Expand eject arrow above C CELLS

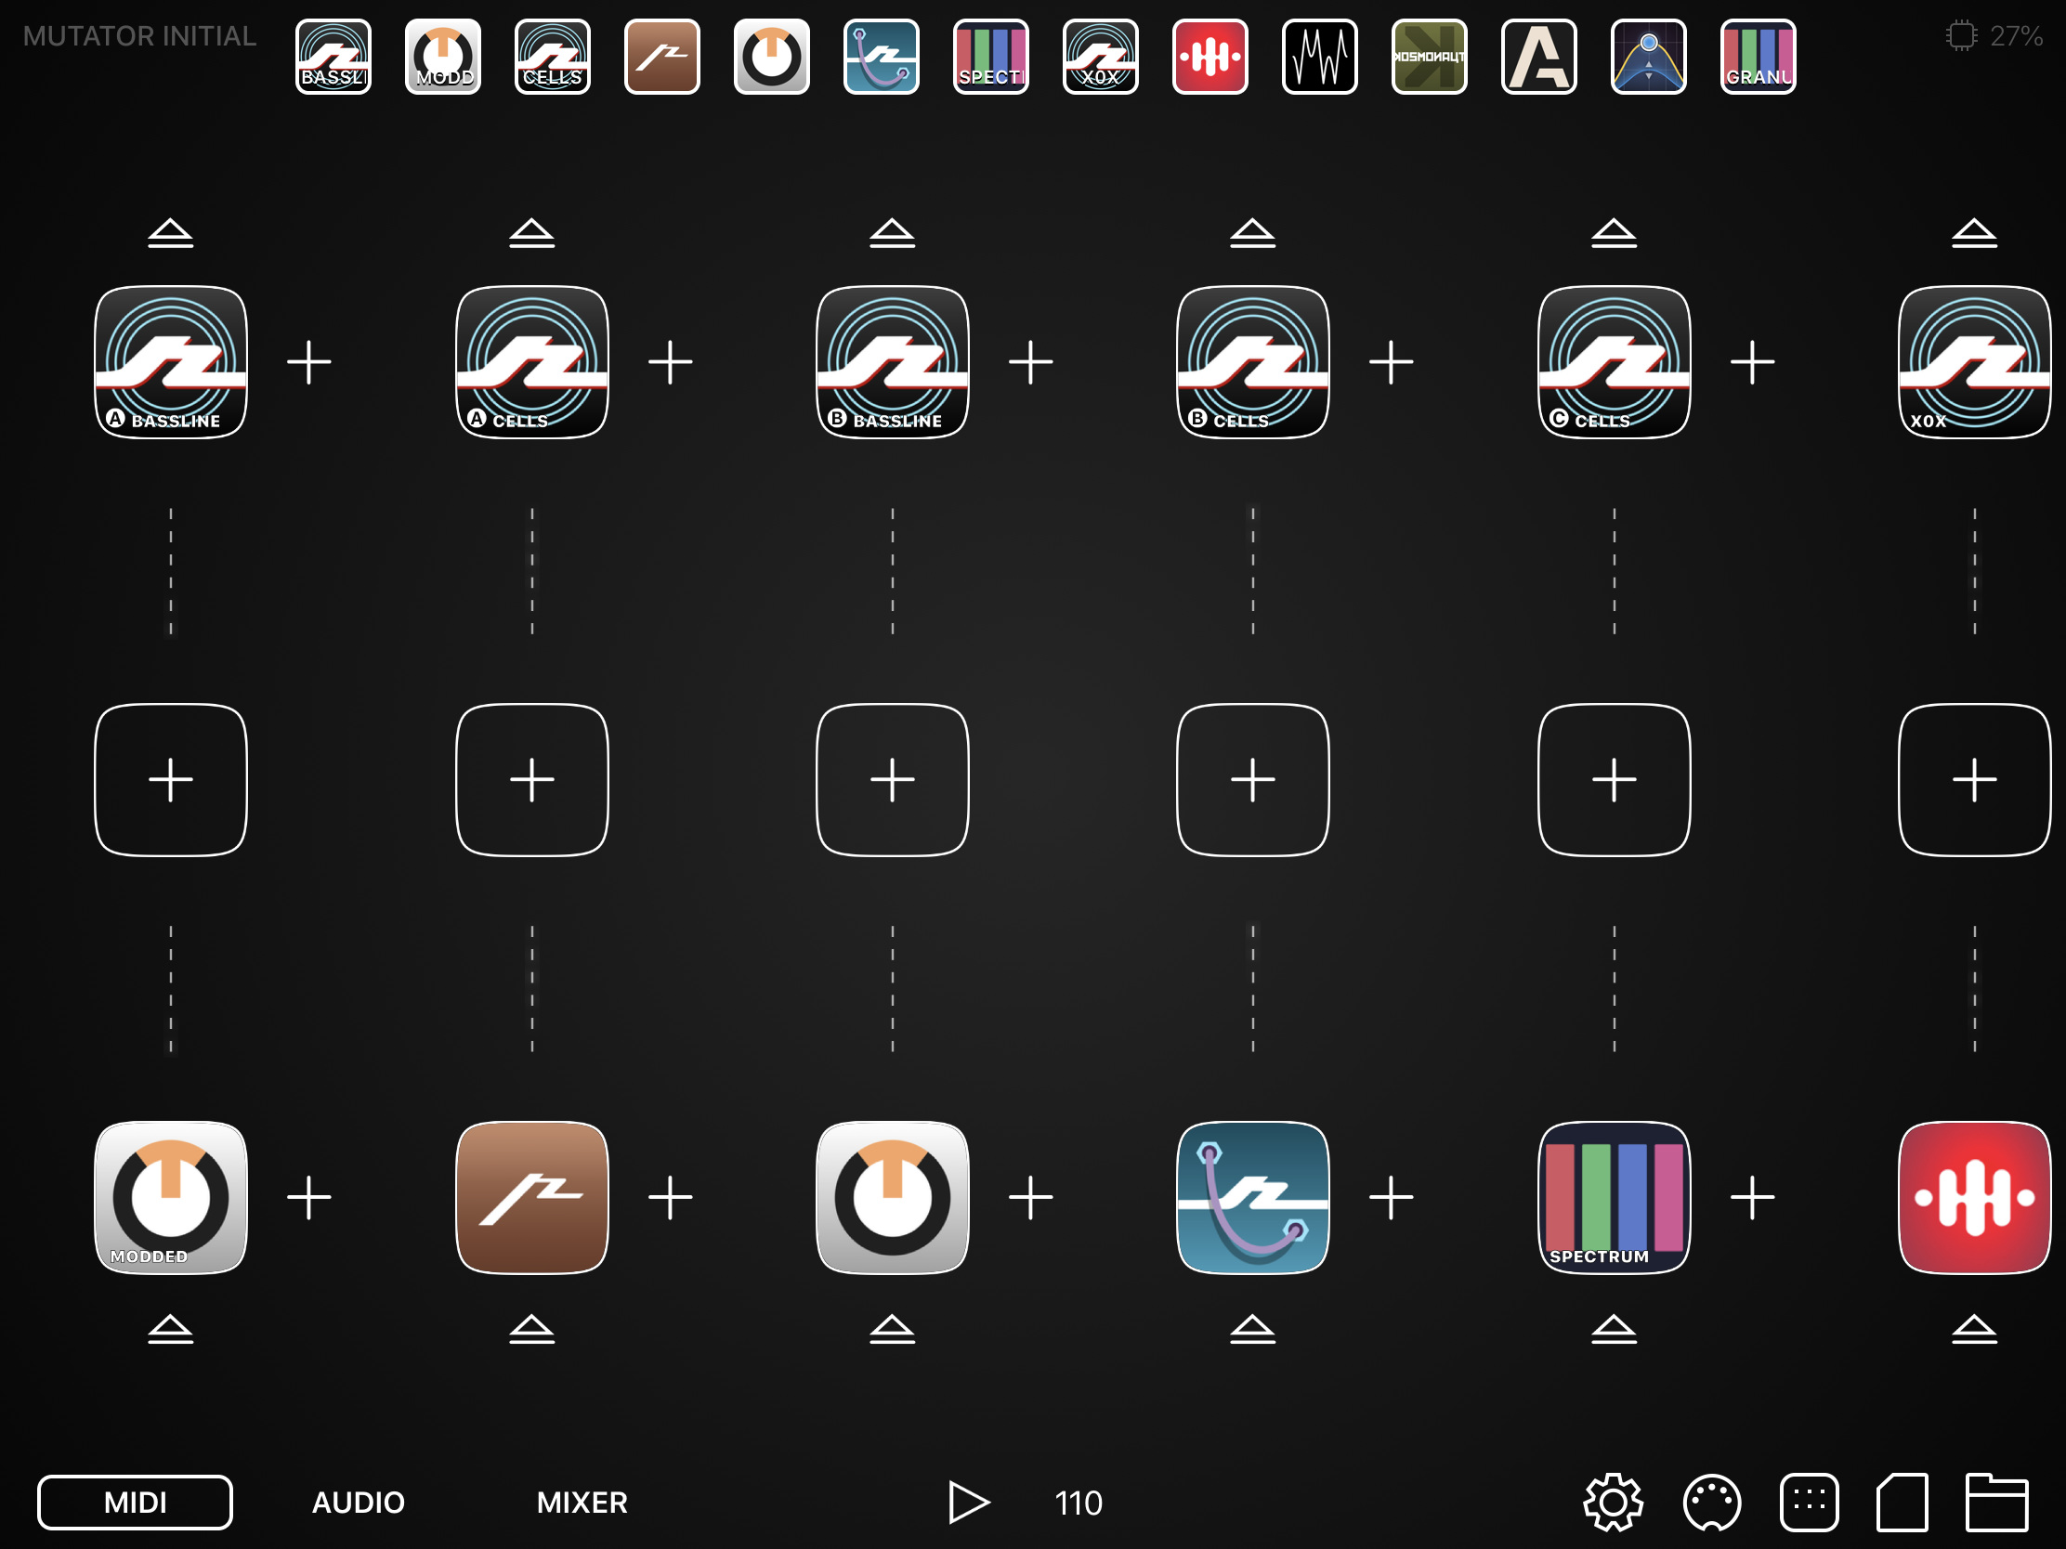click(x=1614, y=233)
